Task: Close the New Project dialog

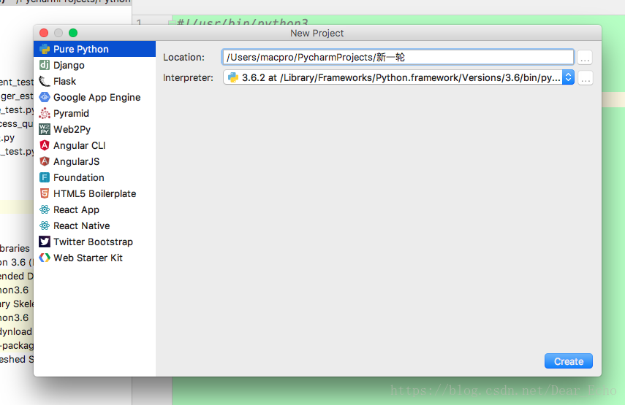Action: (x=44, y=33)
